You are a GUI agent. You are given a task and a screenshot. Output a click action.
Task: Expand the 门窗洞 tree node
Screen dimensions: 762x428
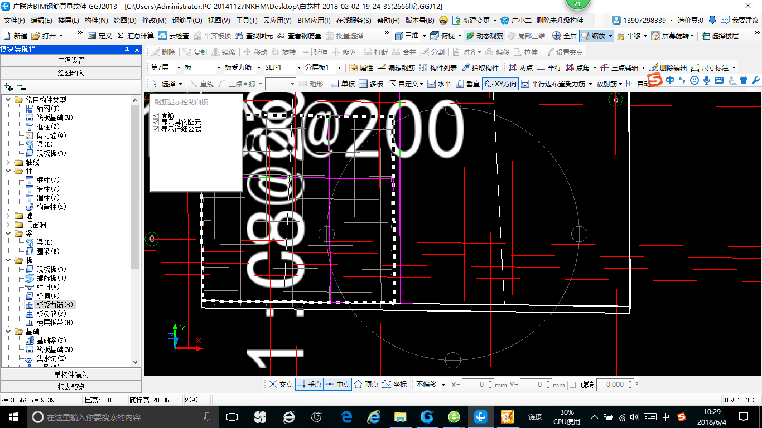click(8, 225)
